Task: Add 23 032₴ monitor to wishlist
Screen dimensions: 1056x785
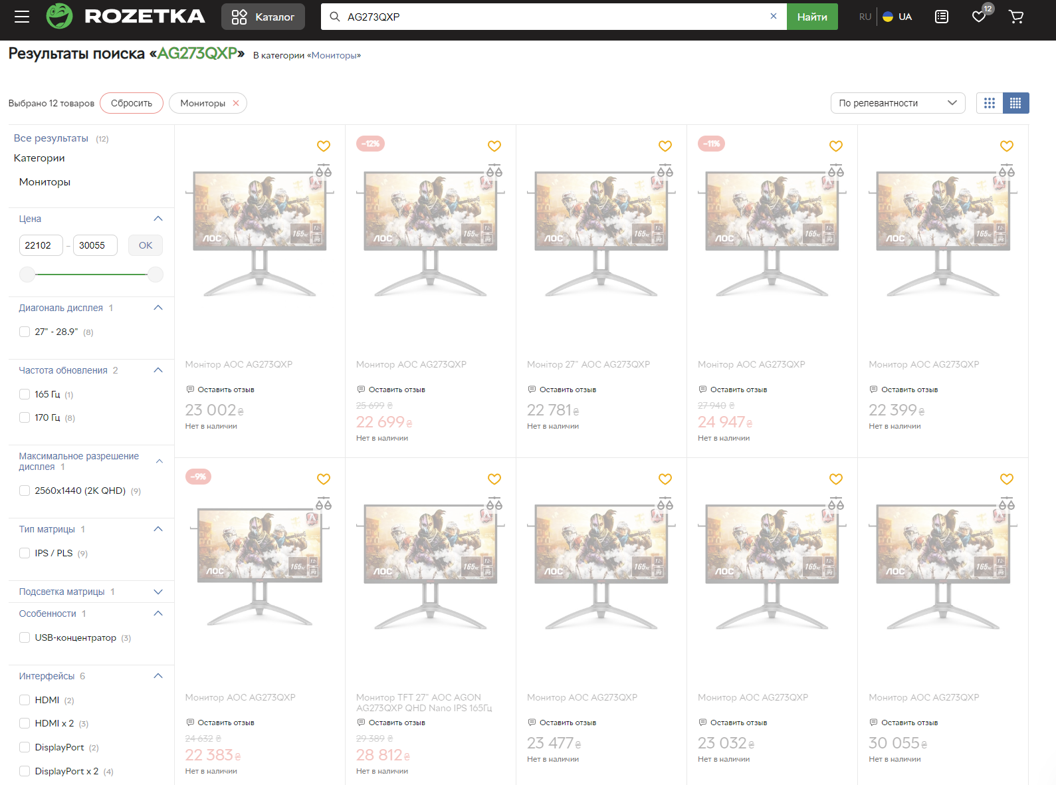Action: coord(836,479)
